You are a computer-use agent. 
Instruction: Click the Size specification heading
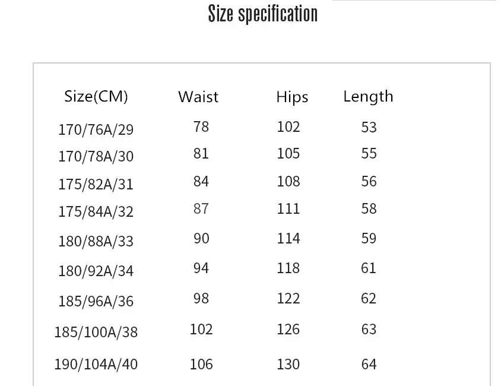coord(262,14)
